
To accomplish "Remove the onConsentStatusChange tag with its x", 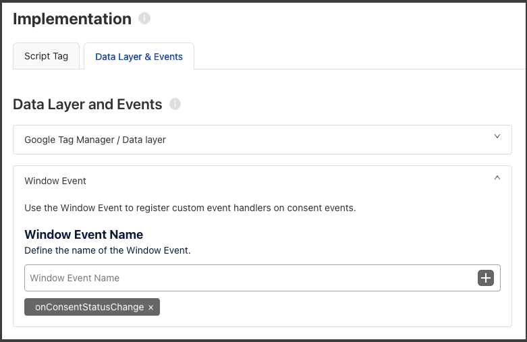I will pos(151,308).
